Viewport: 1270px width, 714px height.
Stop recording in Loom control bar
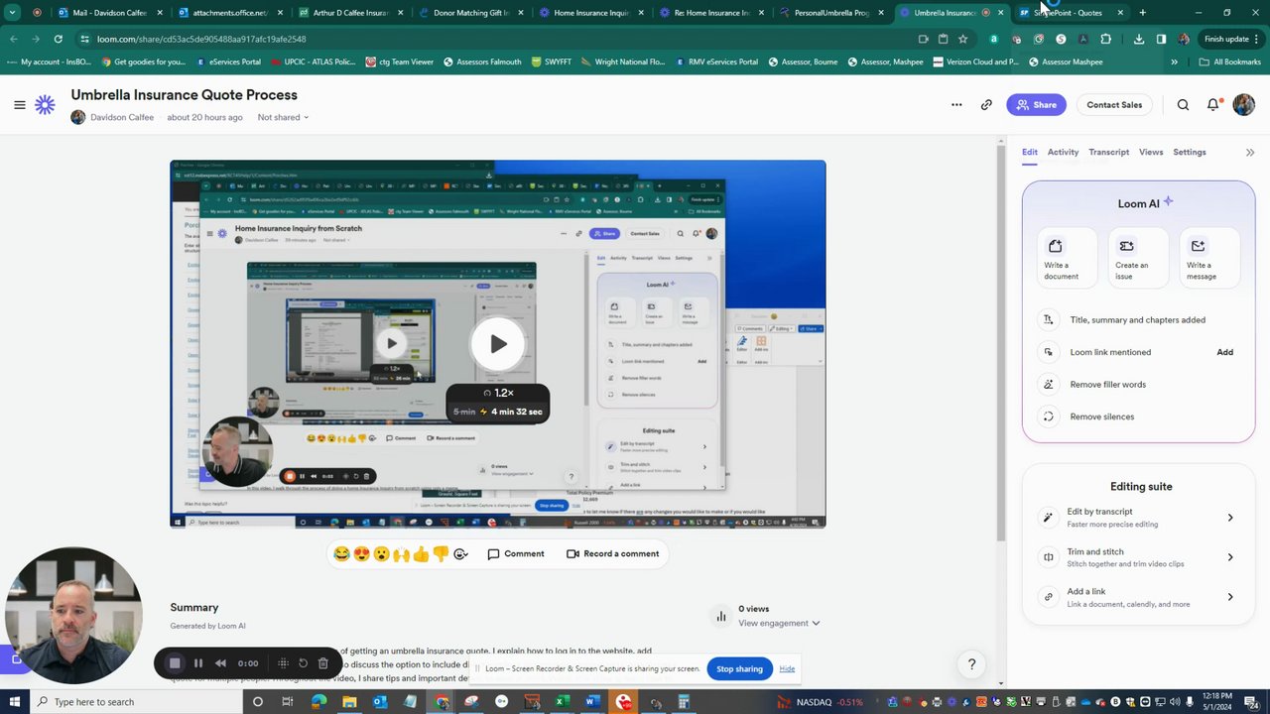click(175, 663)
